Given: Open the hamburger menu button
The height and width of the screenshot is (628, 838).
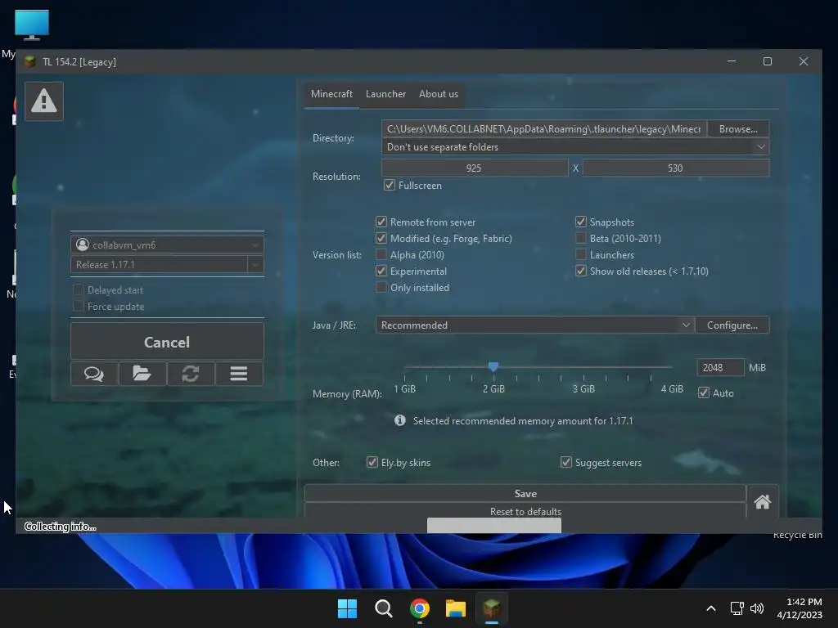Looking at the screenshot, I should [x=239, y=373].
